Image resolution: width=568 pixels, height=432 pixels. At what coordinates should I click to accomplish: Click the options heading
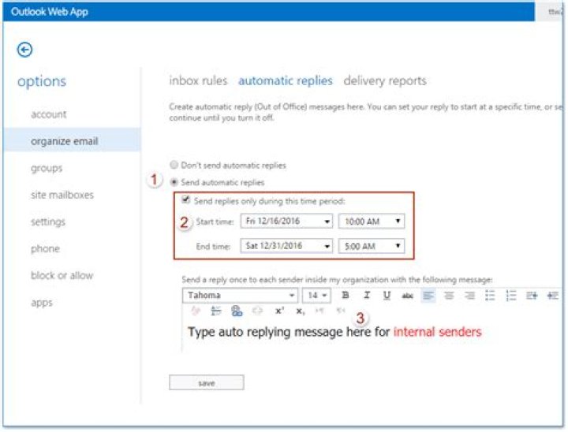pyautogui.click(x=42, y=81)
